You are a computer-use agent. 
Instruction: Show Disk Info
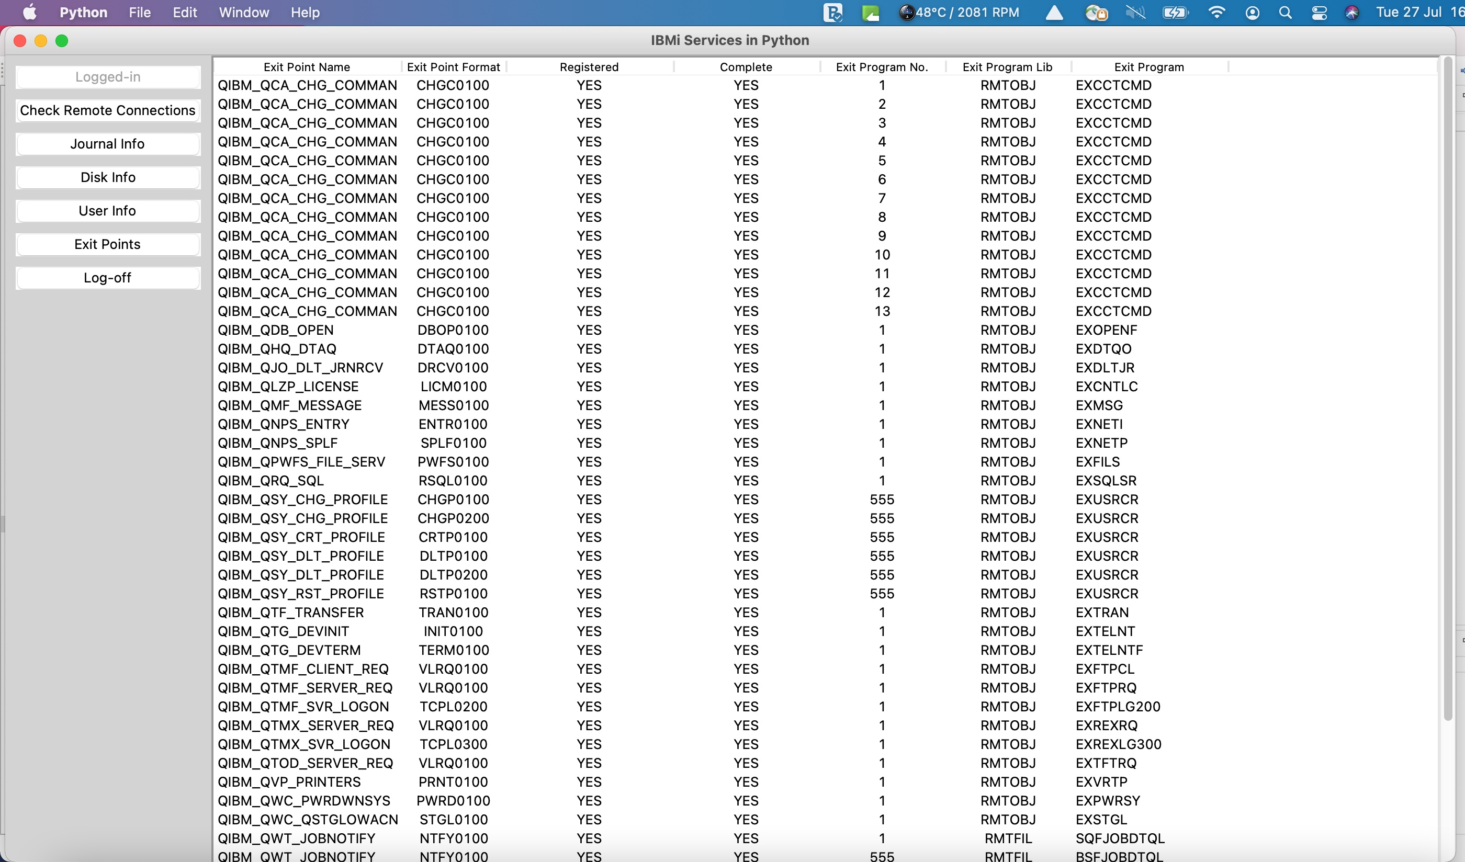coord(108,177)
